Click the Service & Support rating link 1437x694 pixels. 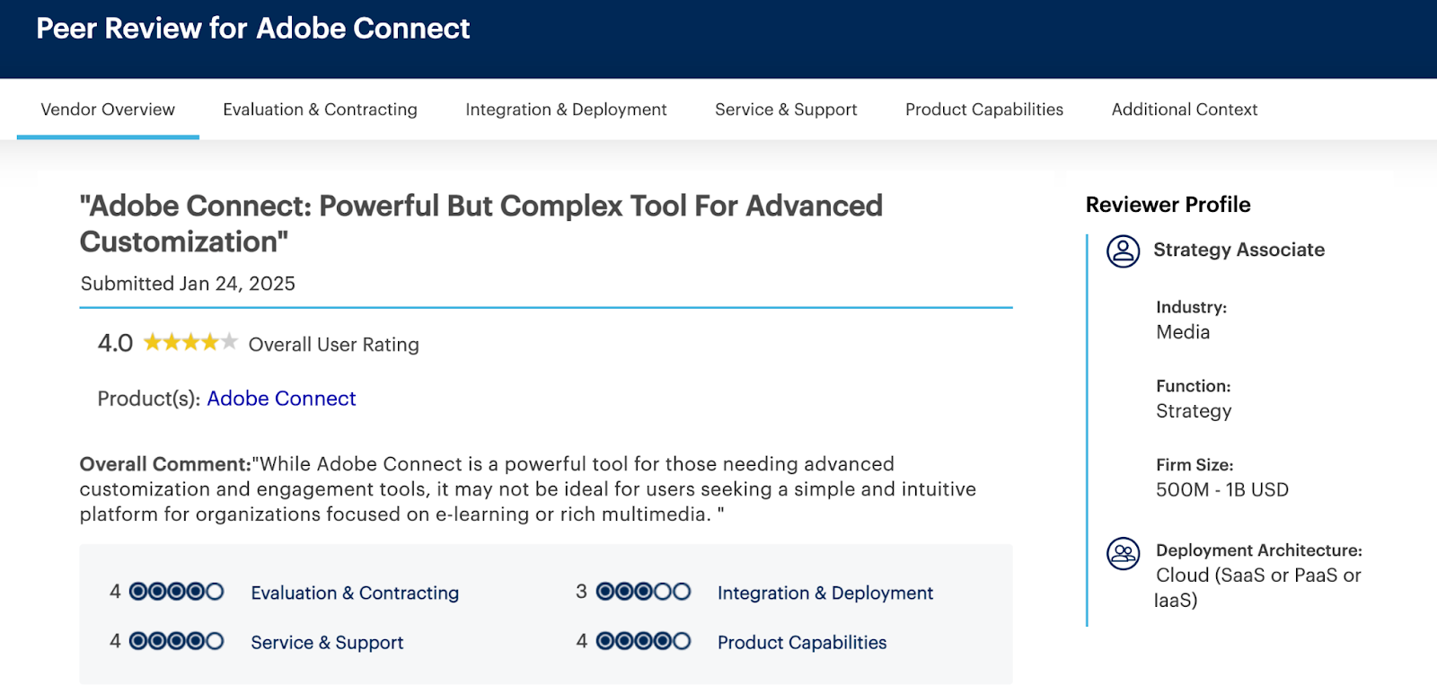coord(327,642)
